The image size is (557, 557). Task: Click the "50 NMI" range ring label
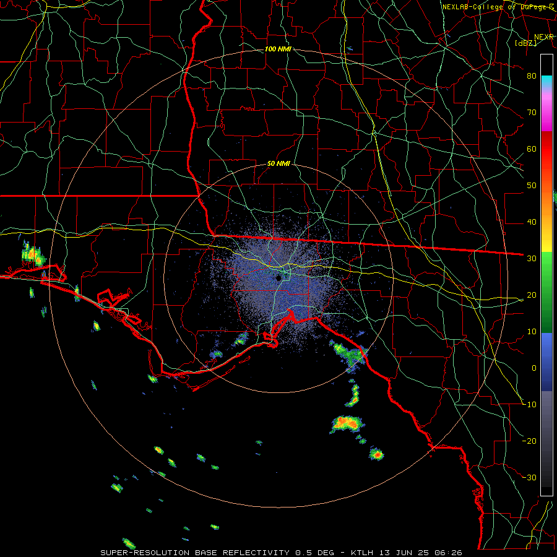tap(278, 164)
